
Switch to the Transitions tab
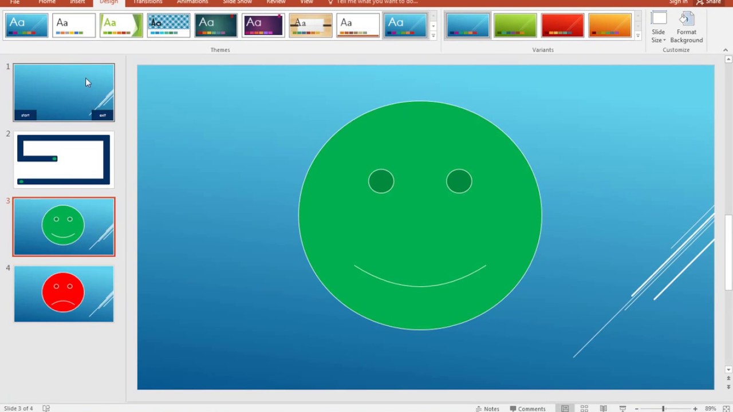click(148, 2)
